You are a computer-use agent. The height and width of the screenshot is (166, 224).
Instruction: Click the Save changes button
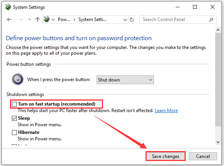pos(165,156)
